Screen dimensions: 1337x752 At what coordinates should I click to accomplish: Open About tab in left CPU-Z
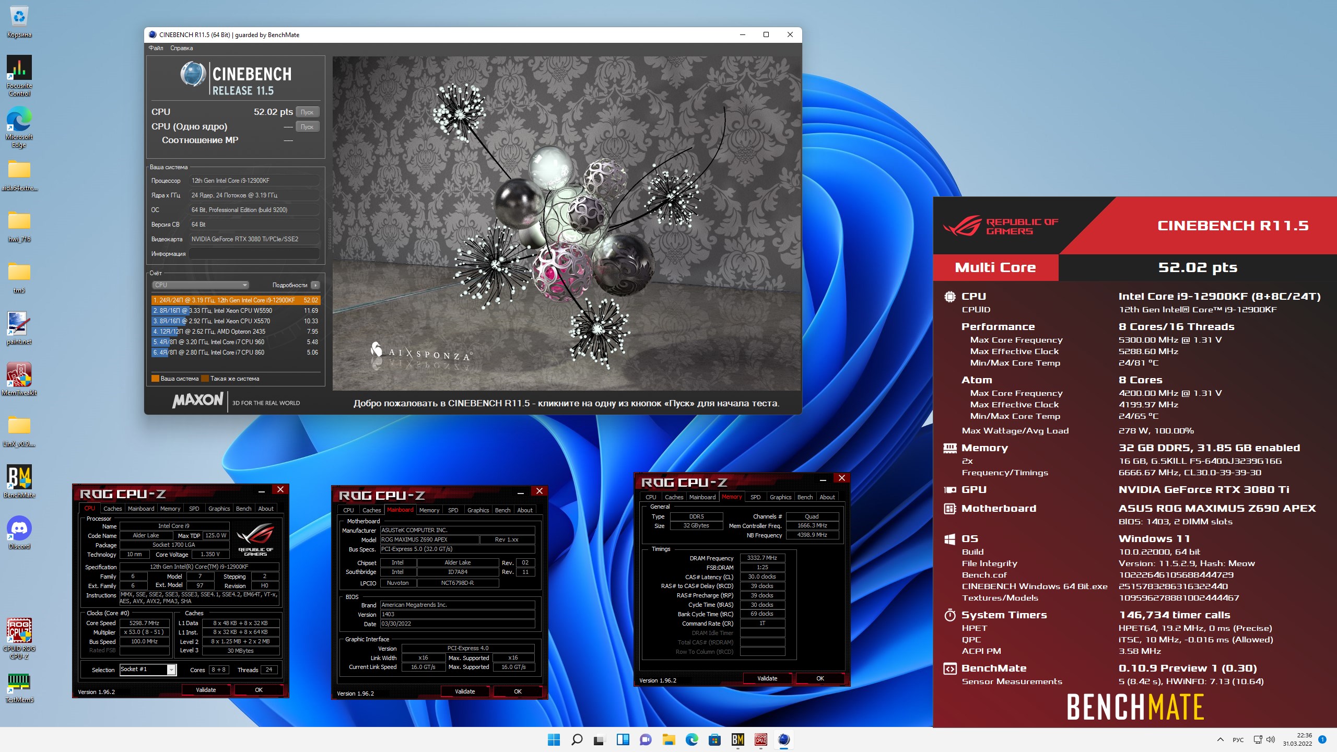pyautogui.click(x=266, y=509)
